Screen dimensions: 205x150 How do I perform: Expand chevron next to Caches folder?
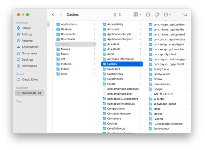140,64
